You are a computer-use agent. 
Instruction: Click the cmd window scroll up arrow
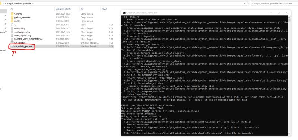(x=289, y=17)
